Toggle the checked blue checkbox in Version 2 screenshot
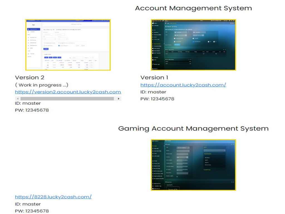 (59, 45)
